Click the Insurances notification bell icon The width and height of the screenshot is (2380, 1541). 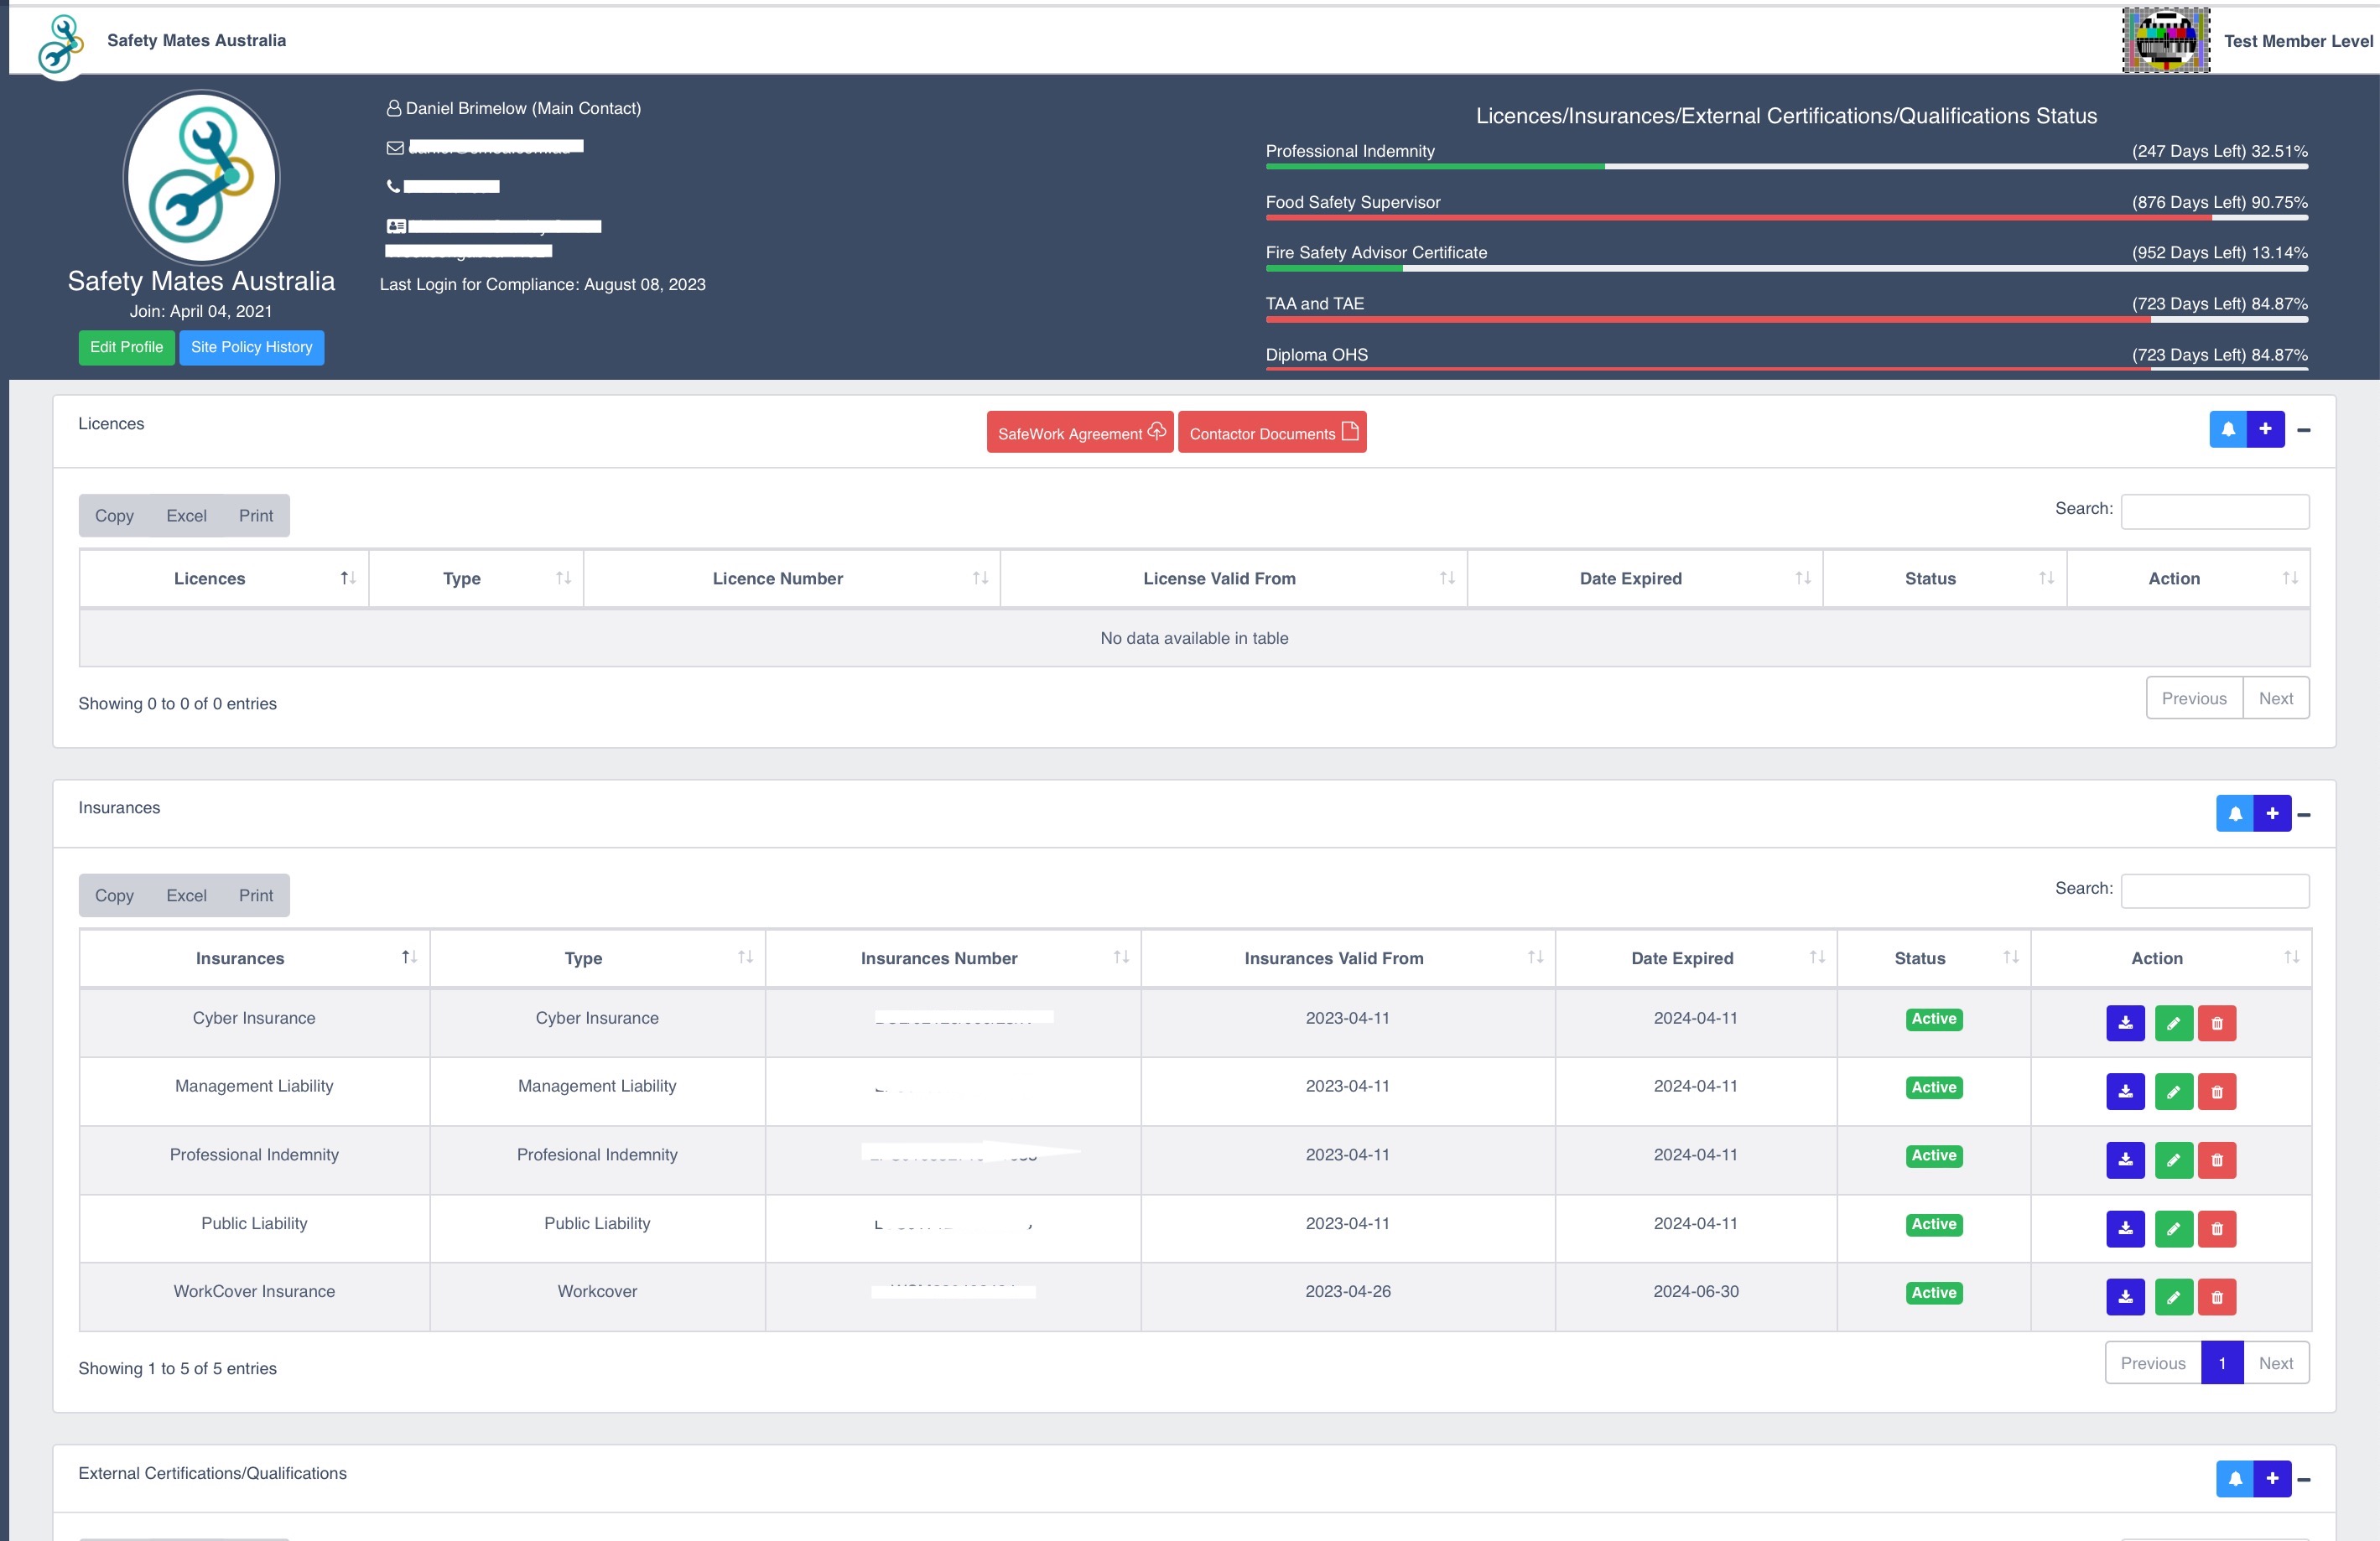point(2234,813)
